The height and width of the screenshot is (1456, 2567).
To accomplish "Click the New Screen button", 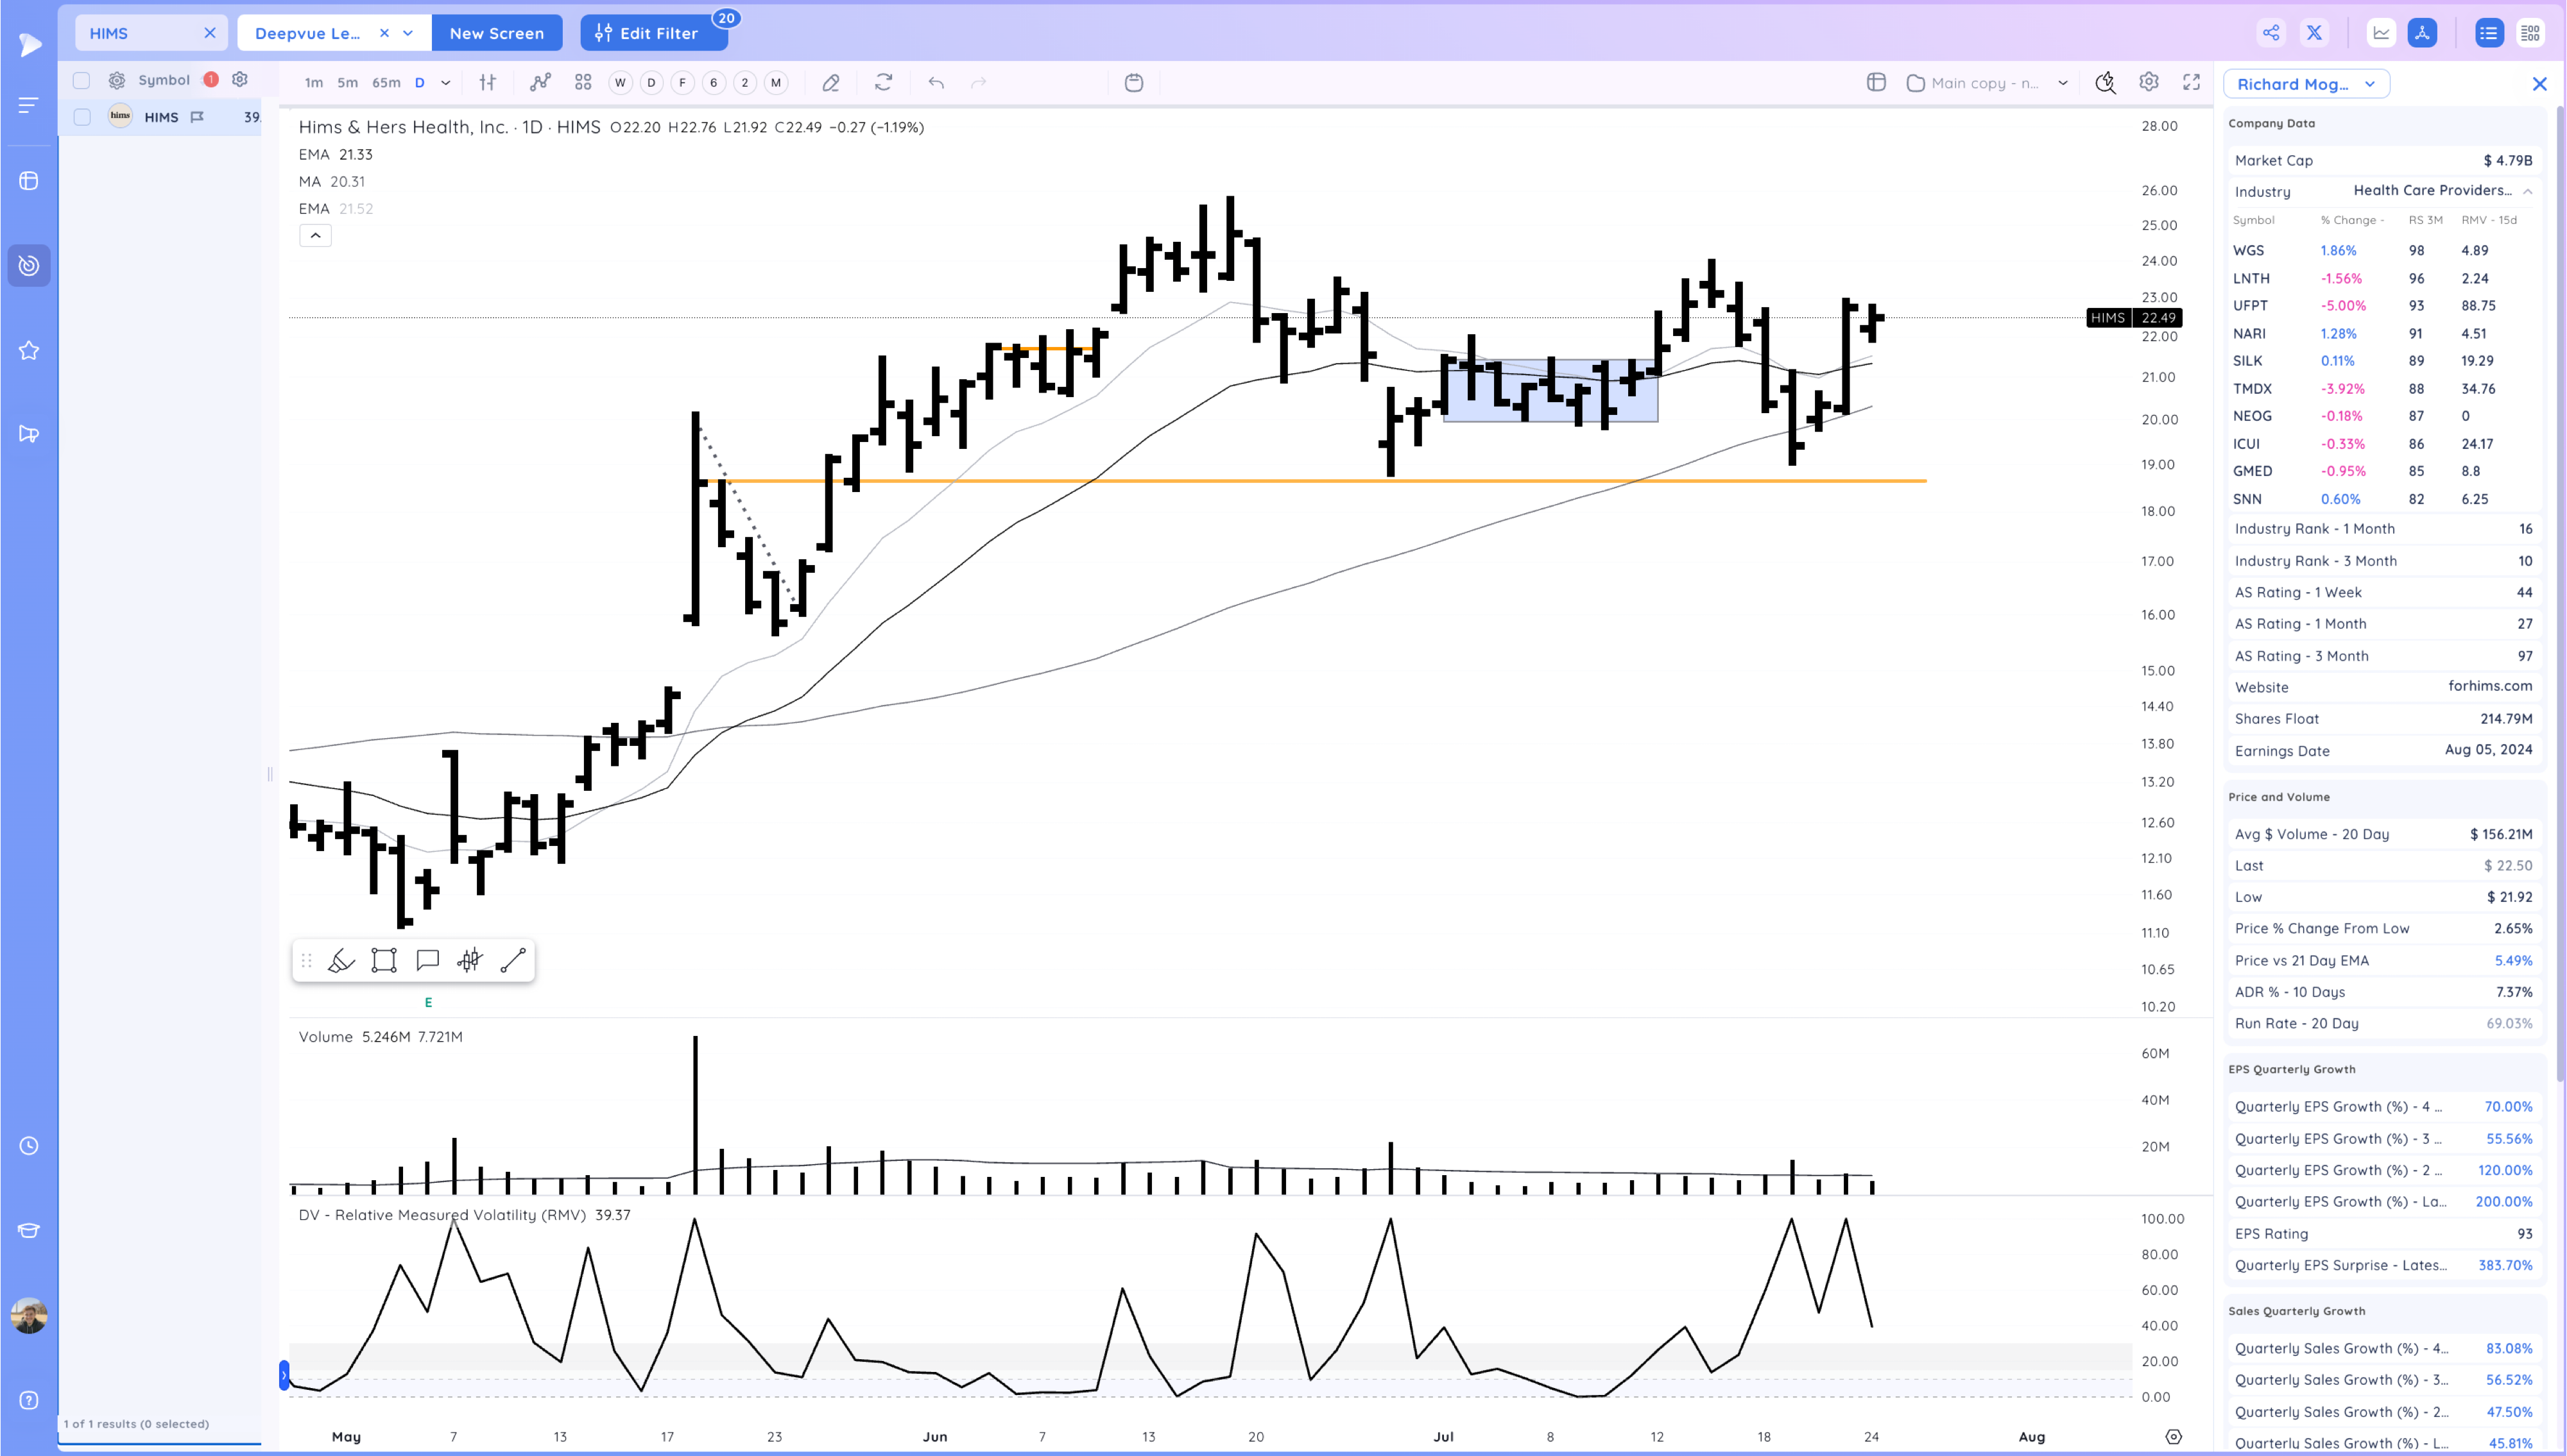I will click(x=496, y=33).
